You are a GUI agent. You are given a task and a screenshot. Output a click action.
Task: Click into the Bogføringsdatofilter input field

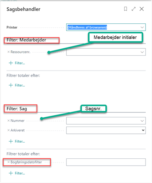[x=106, y=162]
